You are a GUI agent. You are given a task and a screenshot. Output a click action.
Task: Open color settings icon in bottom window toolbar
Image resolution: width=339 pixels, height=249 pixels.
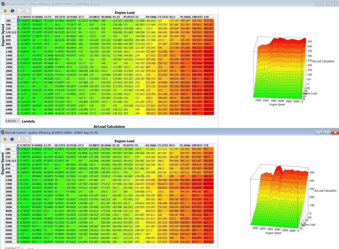(x=5, y=139)
